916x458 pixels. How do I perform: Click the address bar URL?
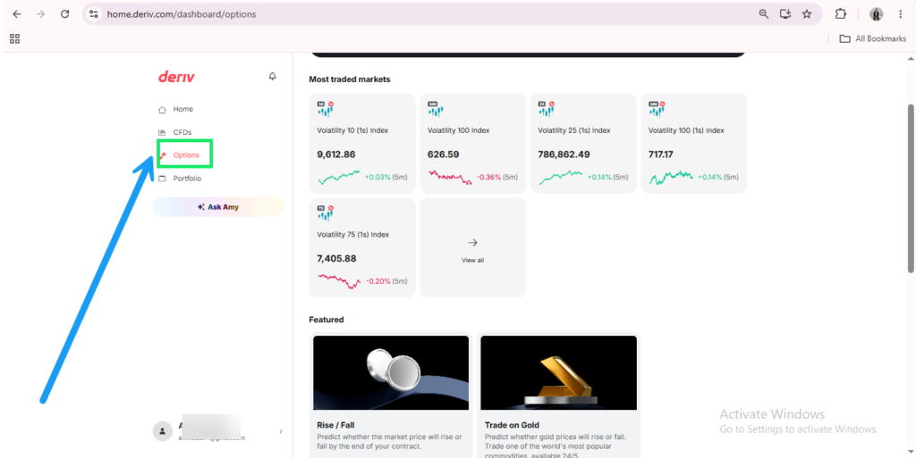[181, 14]
